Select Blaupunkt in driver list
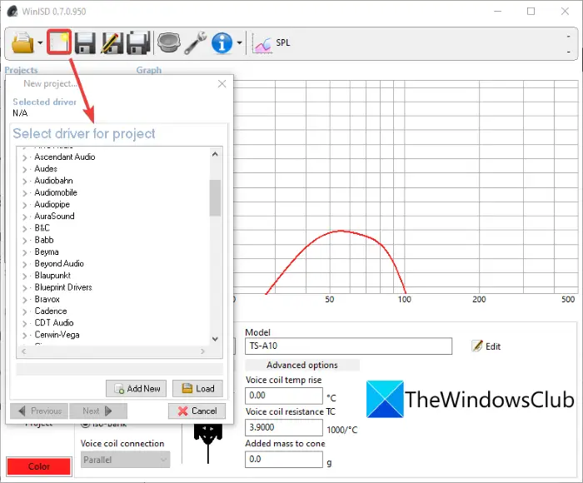583x483 pixels. point(52,276)
